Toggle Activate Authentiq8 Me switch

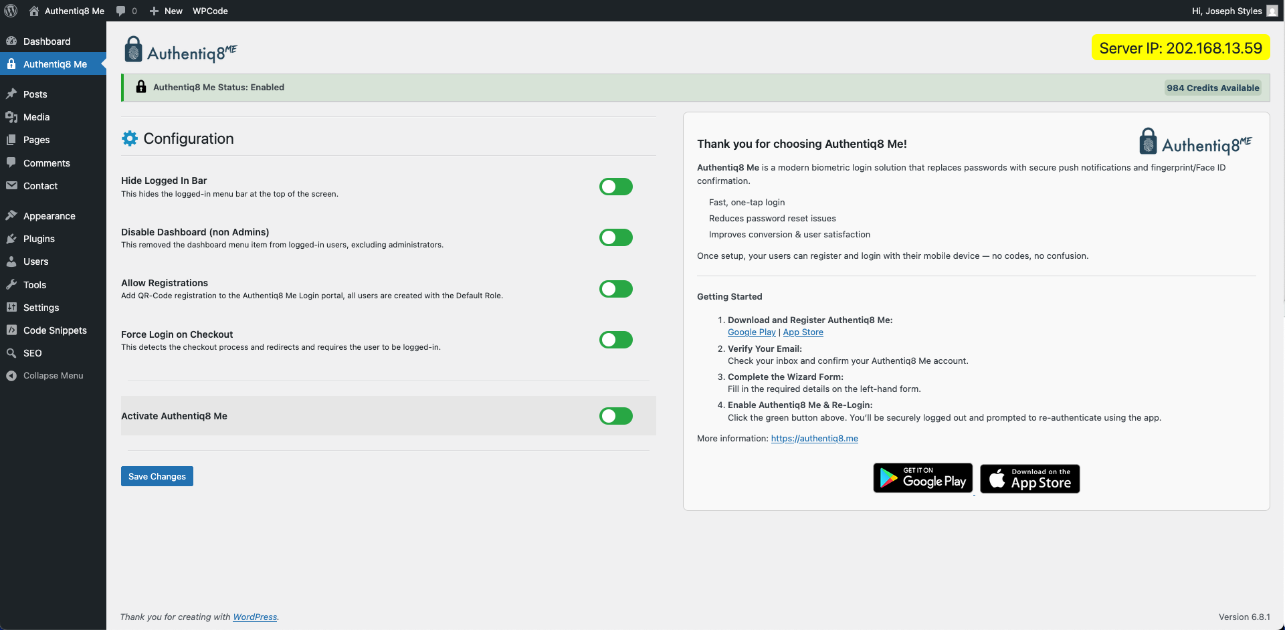click(x=616, y=416)
